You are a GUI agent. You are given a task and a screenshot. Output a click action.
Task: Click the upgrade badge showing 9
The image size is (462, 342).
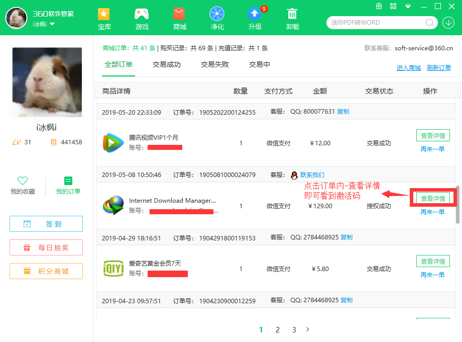click(264, 9)
